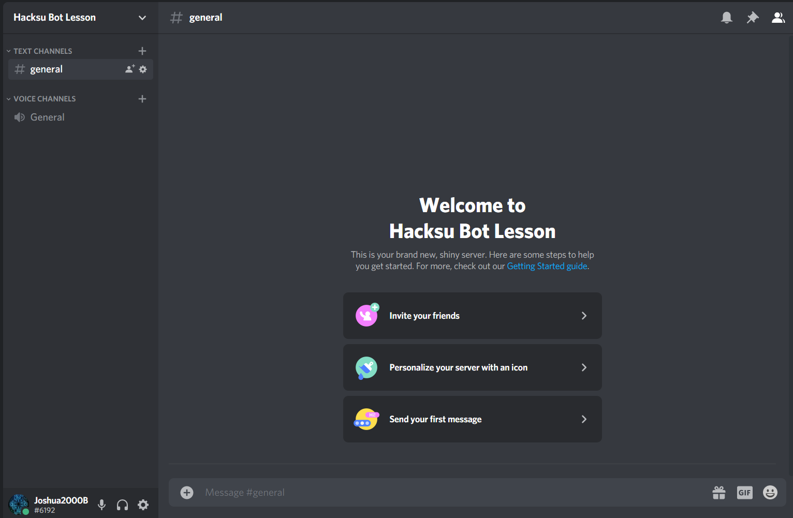Screen dimensions: 793x518
Task: Join the General voice channel
Action: pos(81,117)
